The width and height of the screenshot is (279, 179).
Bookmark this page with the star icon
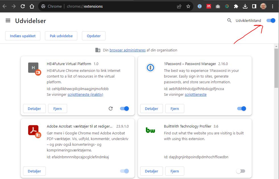[188, 6]
